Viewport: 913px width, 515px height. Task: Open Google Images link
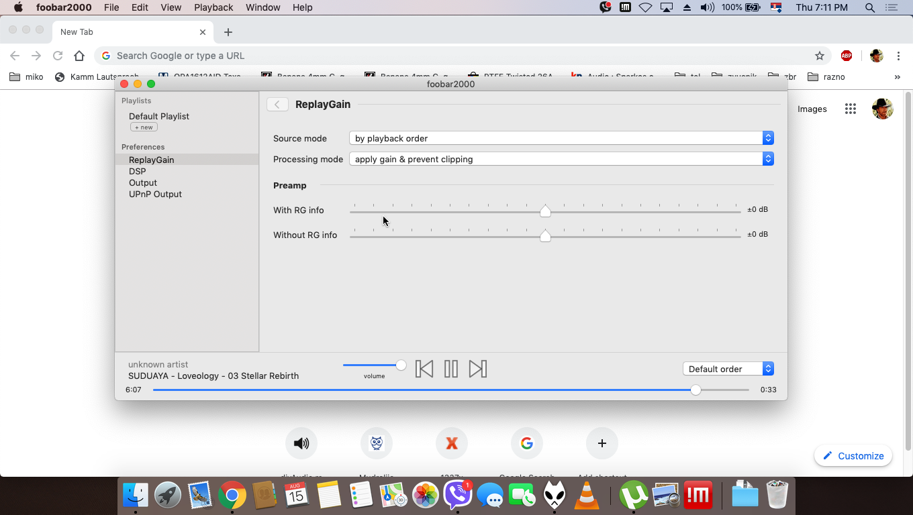[812, 109]
